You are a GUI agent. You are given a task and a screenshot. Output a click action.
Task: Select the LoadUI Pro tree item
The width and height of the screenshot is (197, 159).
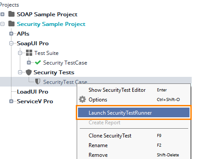click(x=33, y=92)
